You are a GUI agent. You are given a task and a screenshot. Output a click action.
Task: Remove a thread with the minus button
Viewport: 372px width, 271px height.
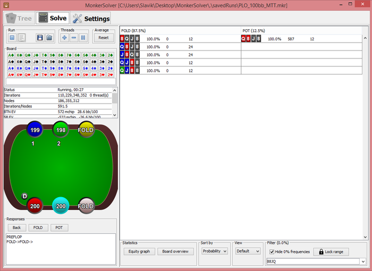point(74,38)
